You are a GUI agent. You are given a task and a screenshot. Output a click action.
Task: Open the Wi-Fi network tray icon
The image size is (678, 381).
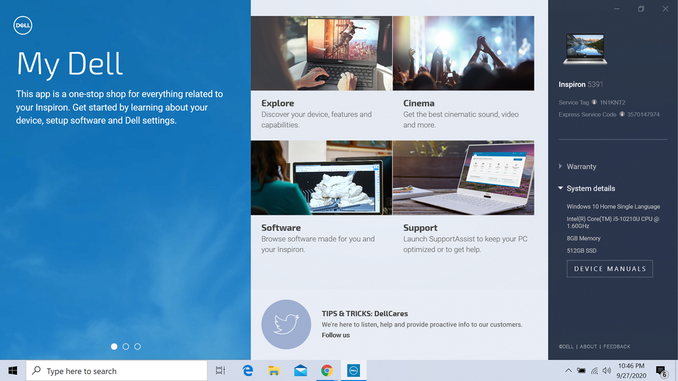coord(594,371)
